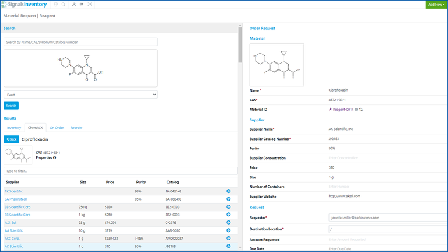Select arrow icon for 3B Scientific 1 kg row
The height and width of the screenshot is (252, 448).
click(x=228, y=215)
